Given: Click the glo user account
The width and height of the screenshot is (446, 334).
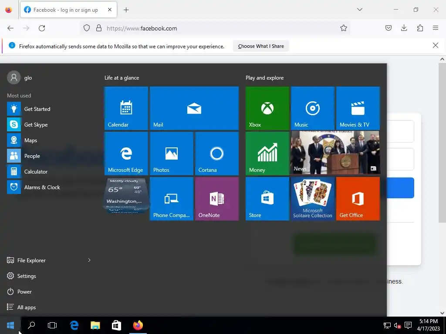Looking at the screenshot, I should (x=20, y=77).
